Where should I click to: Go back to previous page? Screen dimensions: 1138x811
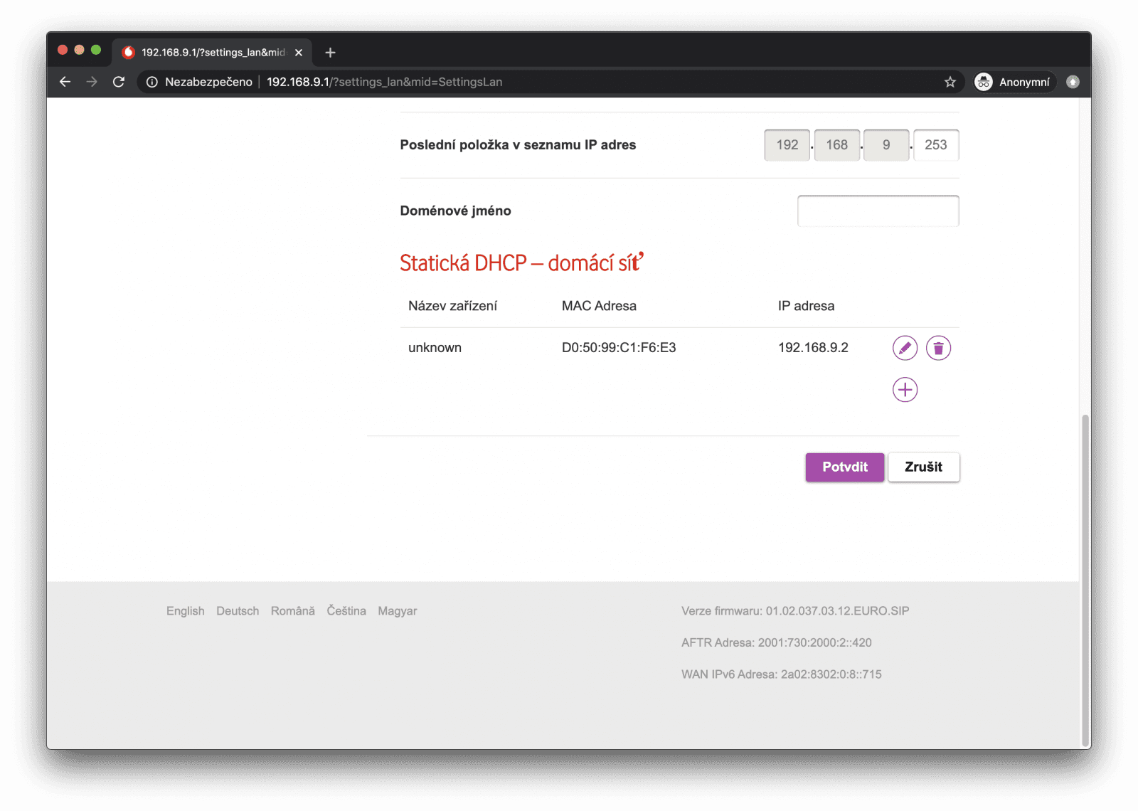(x=65, y=82)
